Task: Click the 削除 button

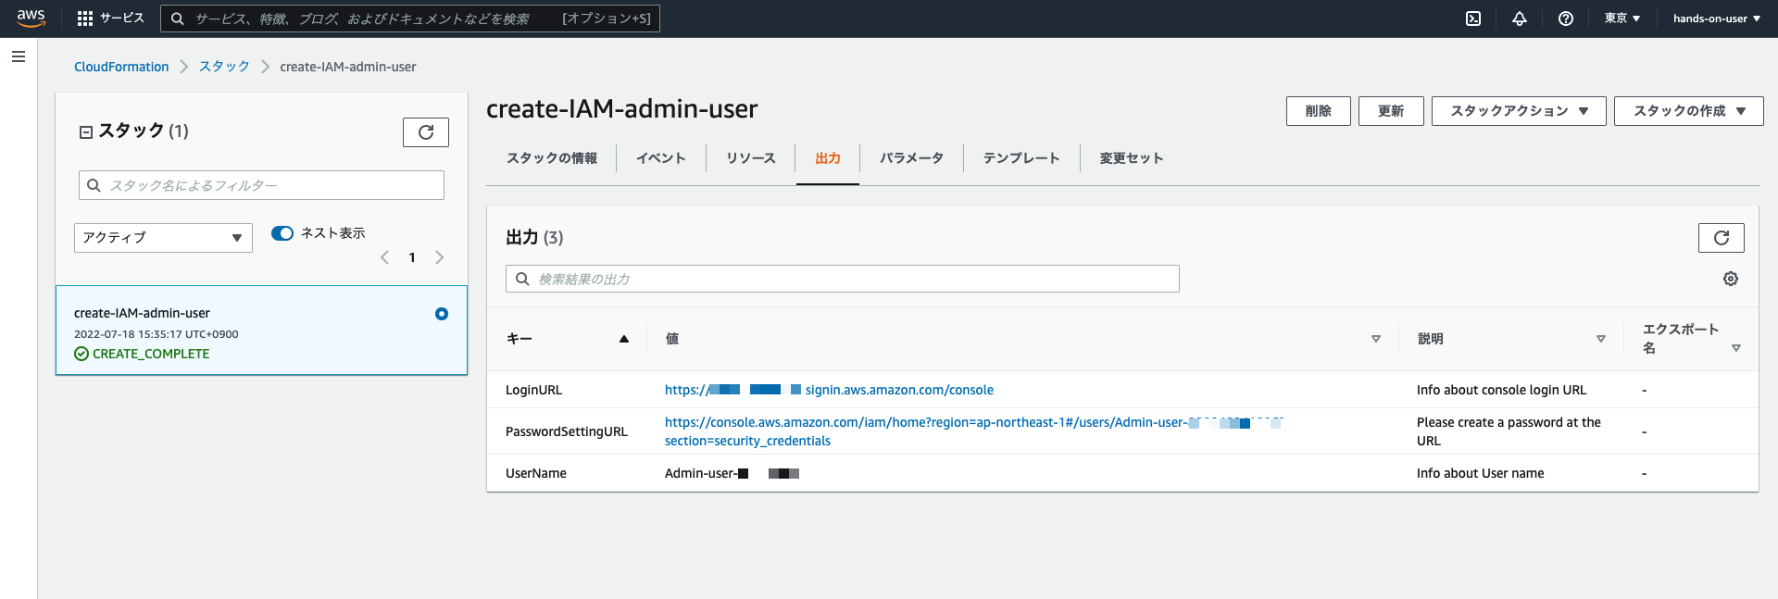Action: tap(1319, 111)
